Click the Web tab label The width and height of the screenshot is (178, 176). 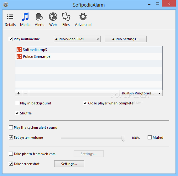(x=53, y=25)
